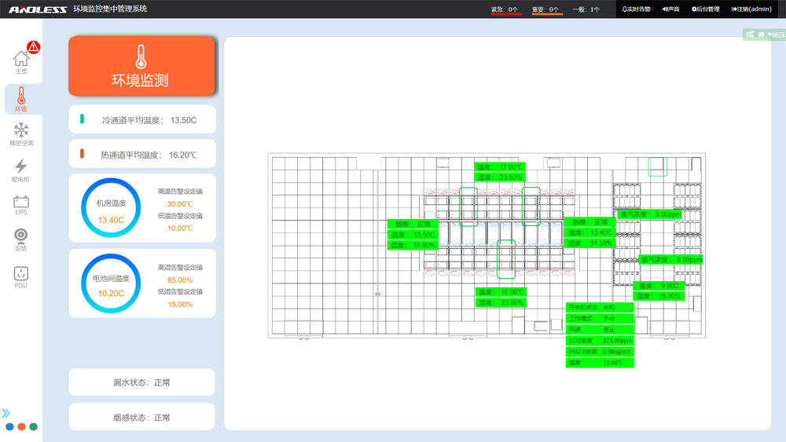
Task: Choose the orange theme color dot
Action: click(x=21, y=427)
